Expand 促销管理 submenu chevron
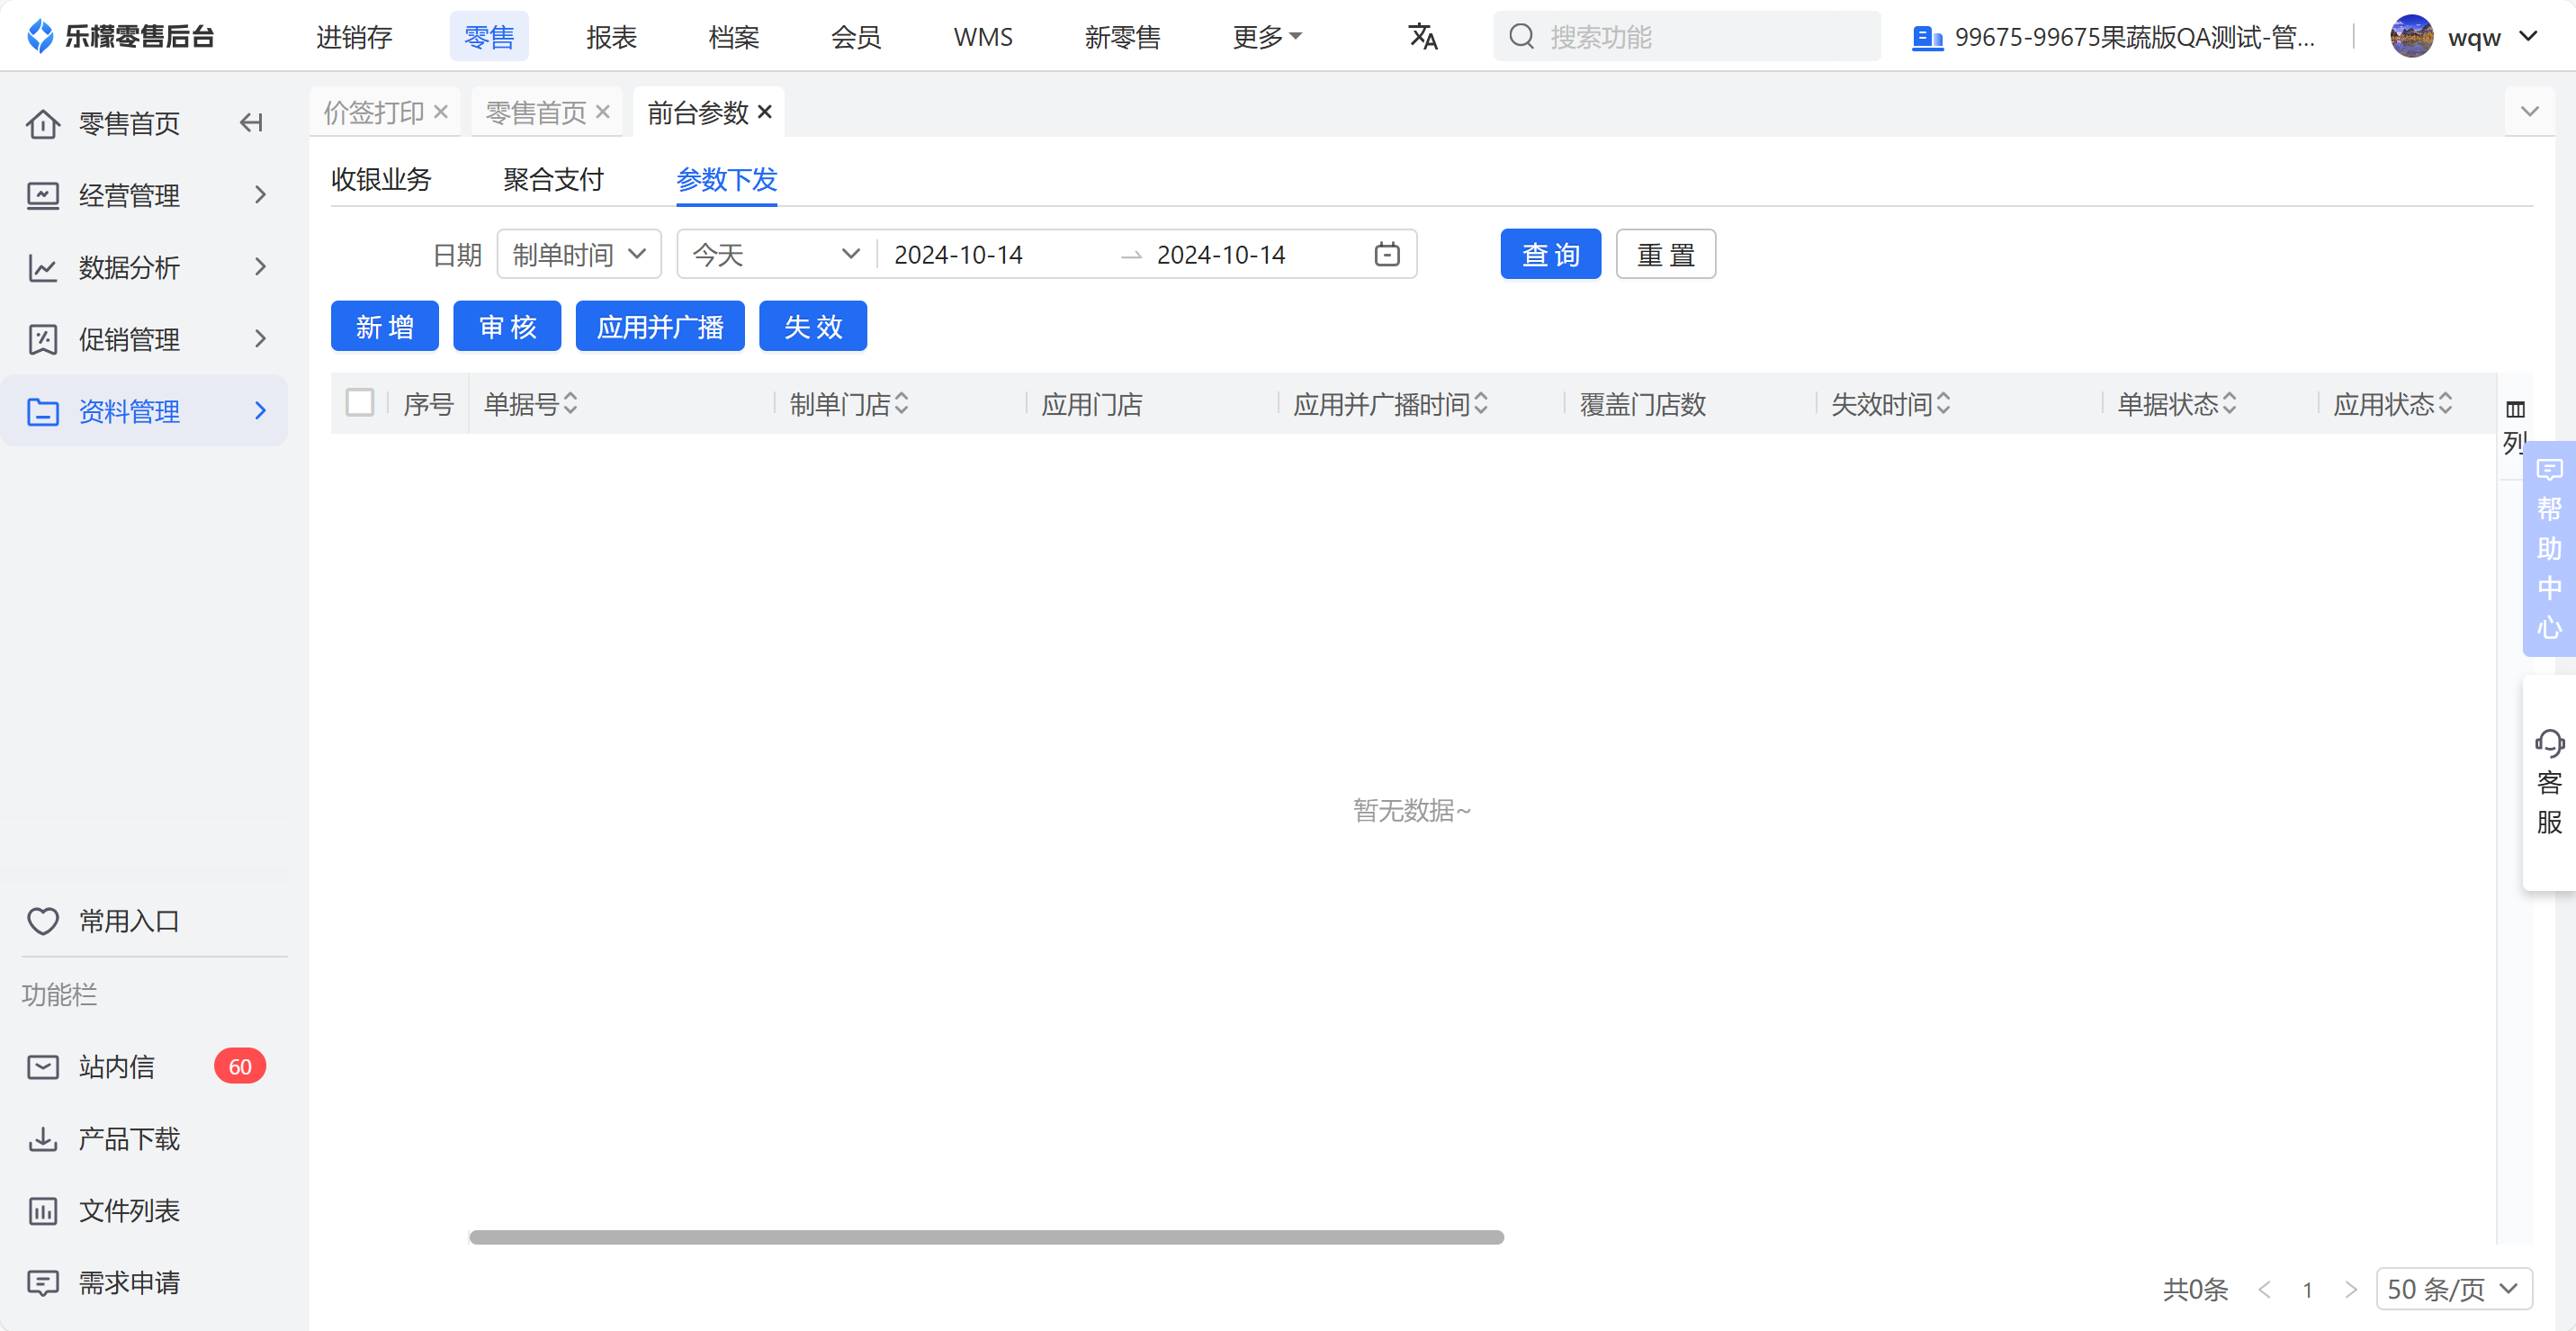This screenshot has height=1331, width=2576. [x=260, y=339]
